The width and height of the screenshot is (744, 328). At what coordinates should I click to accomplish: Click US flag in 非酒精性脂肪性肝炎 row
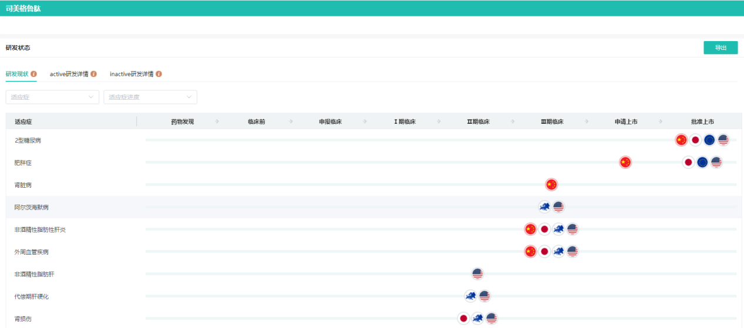573,229
